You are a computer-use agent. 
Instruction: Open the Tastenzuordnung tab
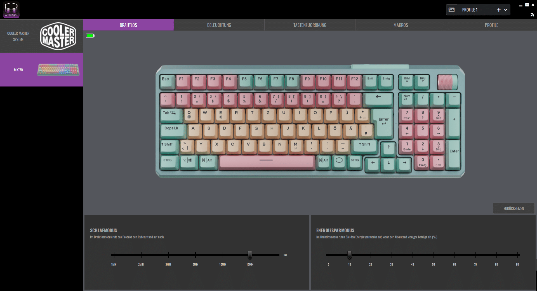(x=310, y=25)
